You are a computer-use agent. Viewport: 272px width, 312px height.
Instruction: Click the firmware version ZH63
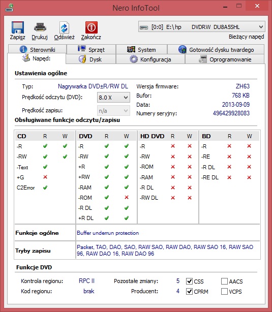click(x=243, y=86)
